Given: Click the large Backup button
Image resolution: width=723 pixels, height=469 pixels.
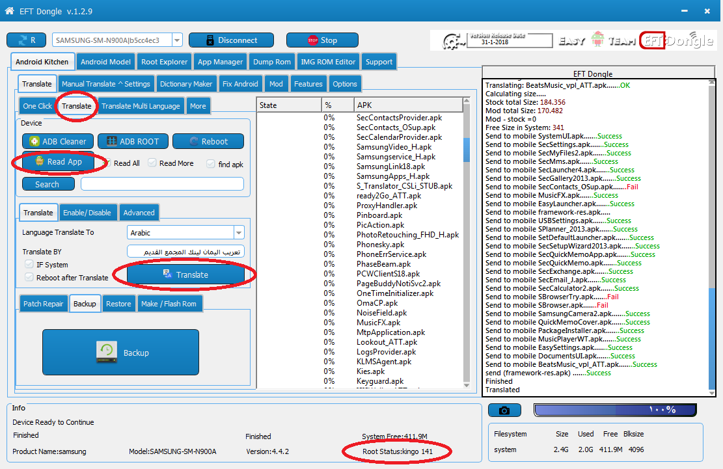Looking at the screenshot, I should (121, 353).
